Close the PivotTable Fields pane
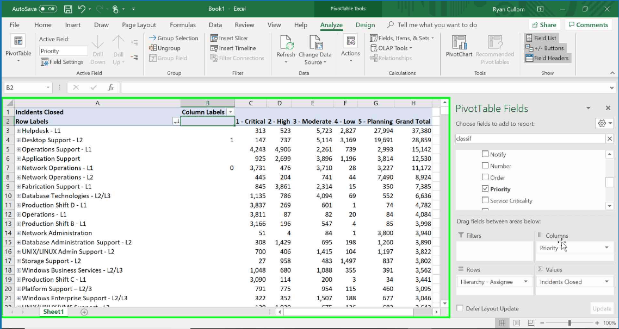Image resolution: width=619 pixels, height=329 pixels. pyautogui.click(x=608, y=108)
